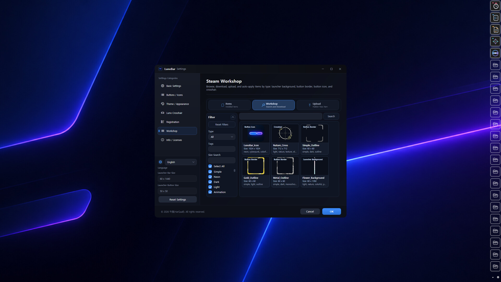This screenshot has width=501, height=282.
Task: Toggle the Select All checkbox
Action: [210, 166]
